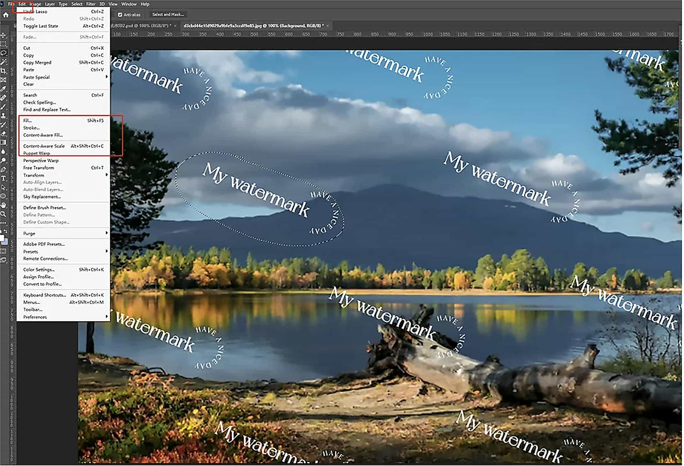Click the Home icon

(6, 15)
